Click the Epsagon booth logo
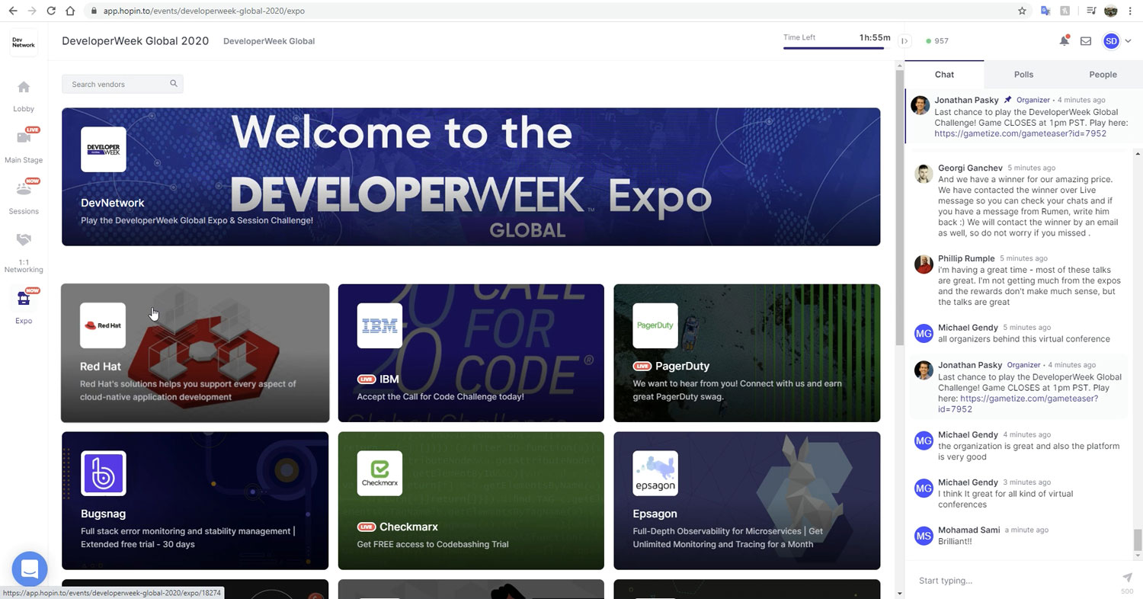This screenshot has height=599, width=1143. click(x=655, y=473)
